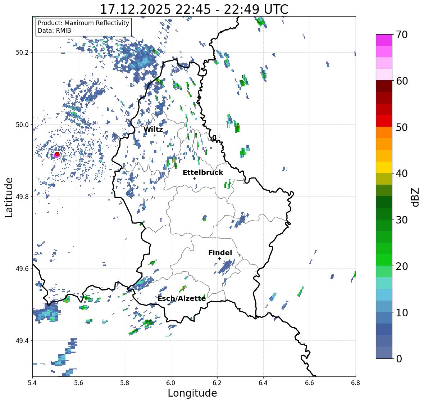The height and width of the screenshot is (402, 424).
Task: Click the 5.6 longitude tick label
Action: click(79, 383)
